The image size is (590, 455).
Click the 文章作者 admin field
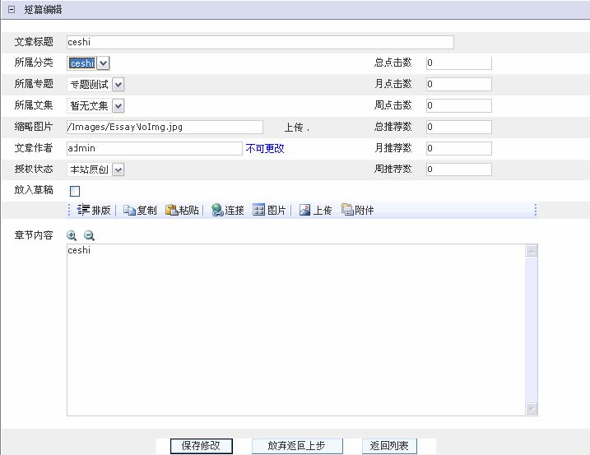[154, 148]
